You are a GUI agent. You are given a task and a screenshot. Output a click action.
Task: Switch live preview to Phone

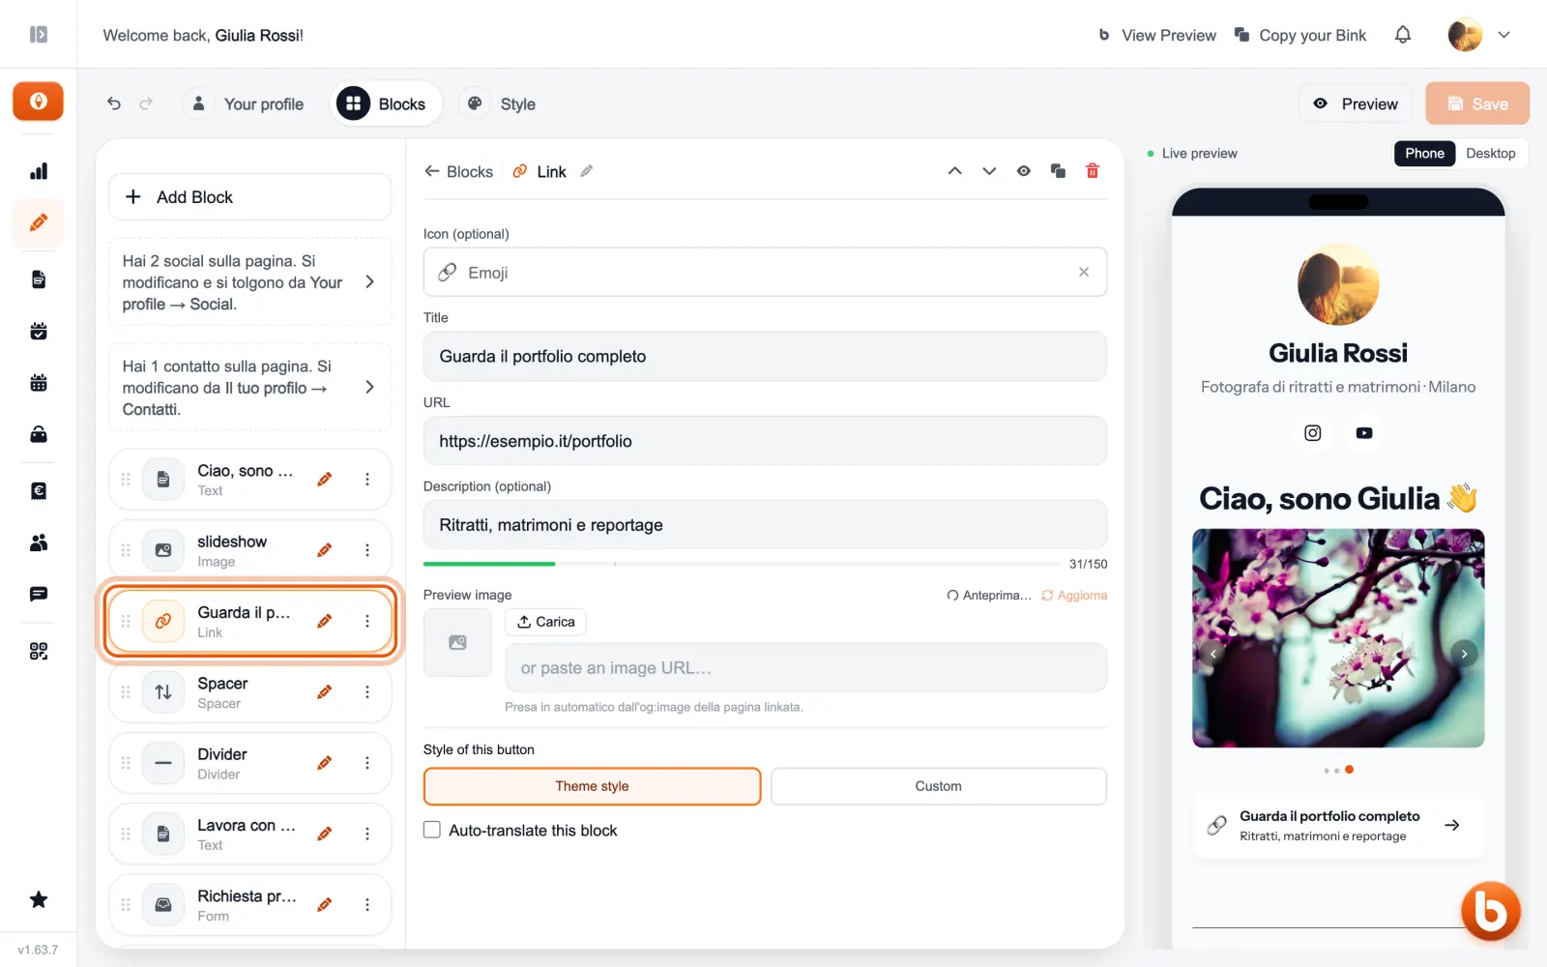[1424, 154]
